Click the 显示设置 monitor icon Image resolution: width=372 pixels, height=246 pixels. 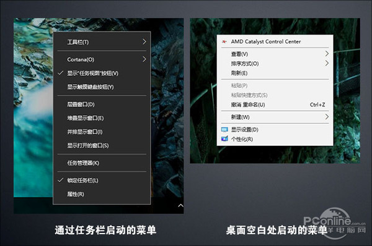click(224, 130)
